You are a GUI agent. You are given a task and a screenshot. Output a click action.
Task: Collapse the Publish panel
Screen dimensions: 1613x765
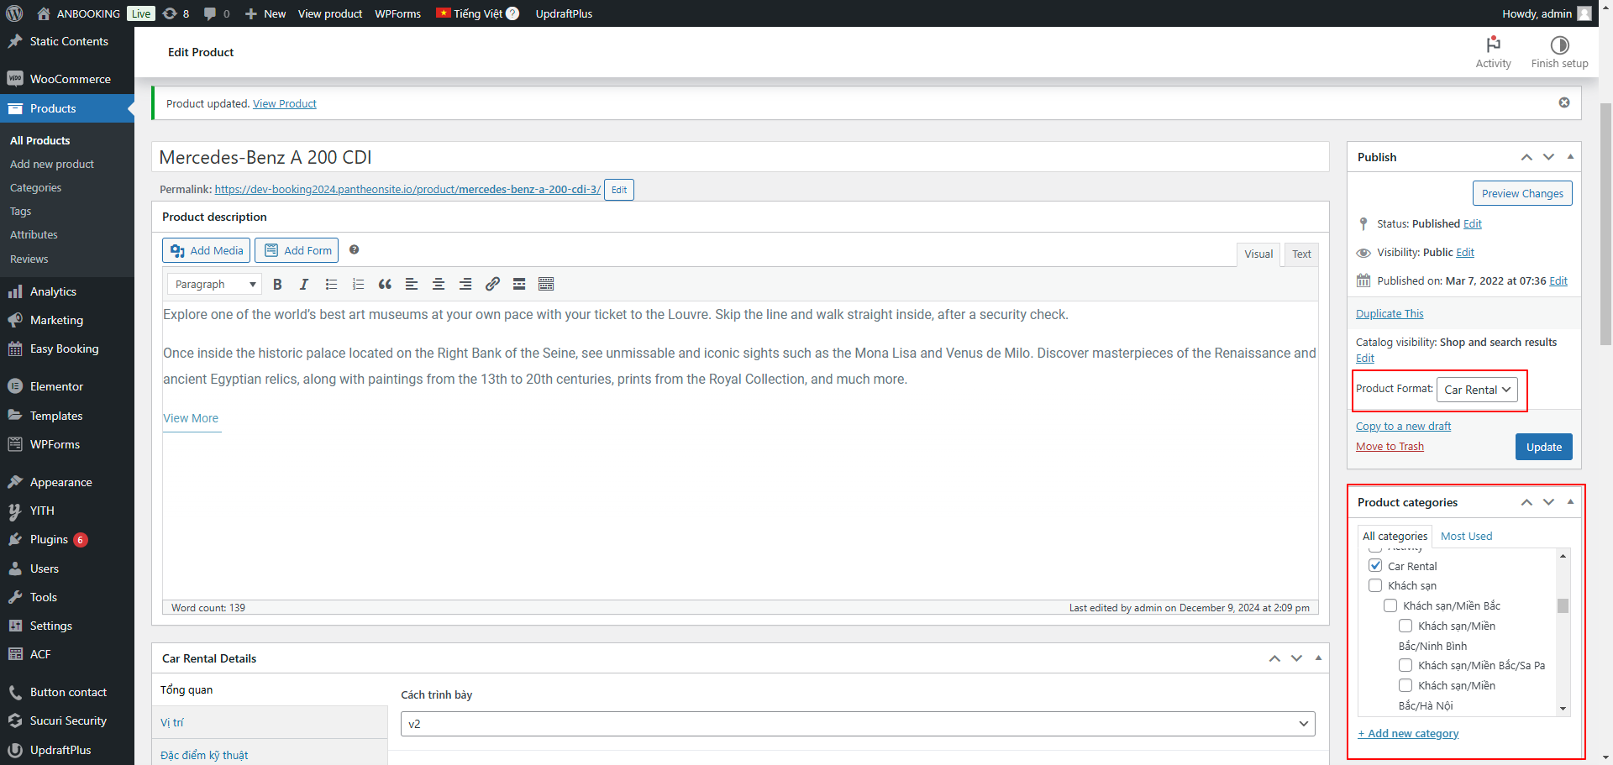pyautogui.click(x=1570, y=157)
